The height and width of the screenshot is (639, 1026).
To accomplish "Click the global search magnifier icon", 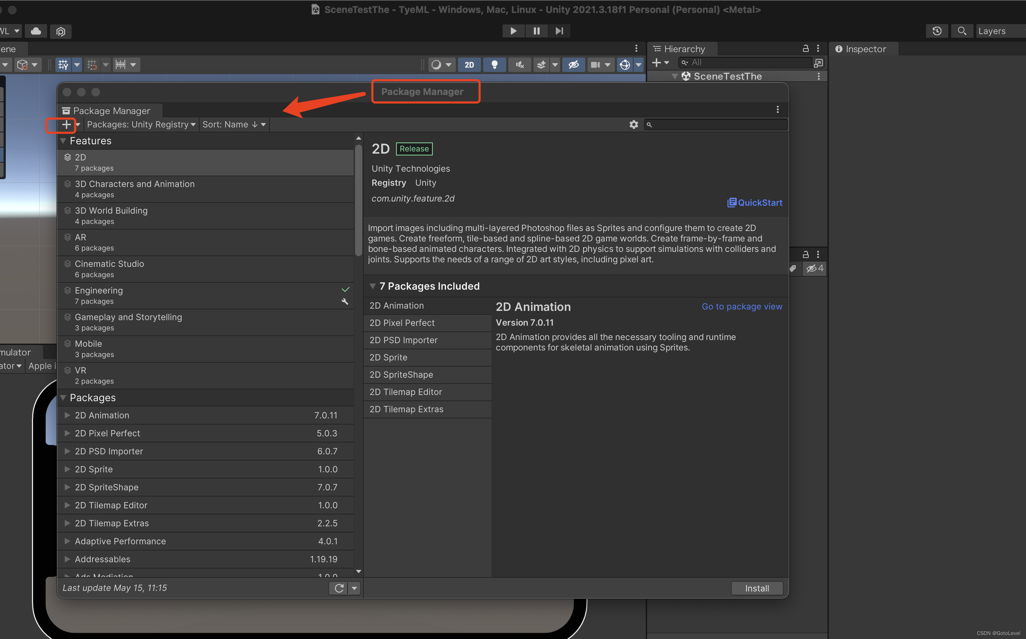I will (x=962, y=31).
